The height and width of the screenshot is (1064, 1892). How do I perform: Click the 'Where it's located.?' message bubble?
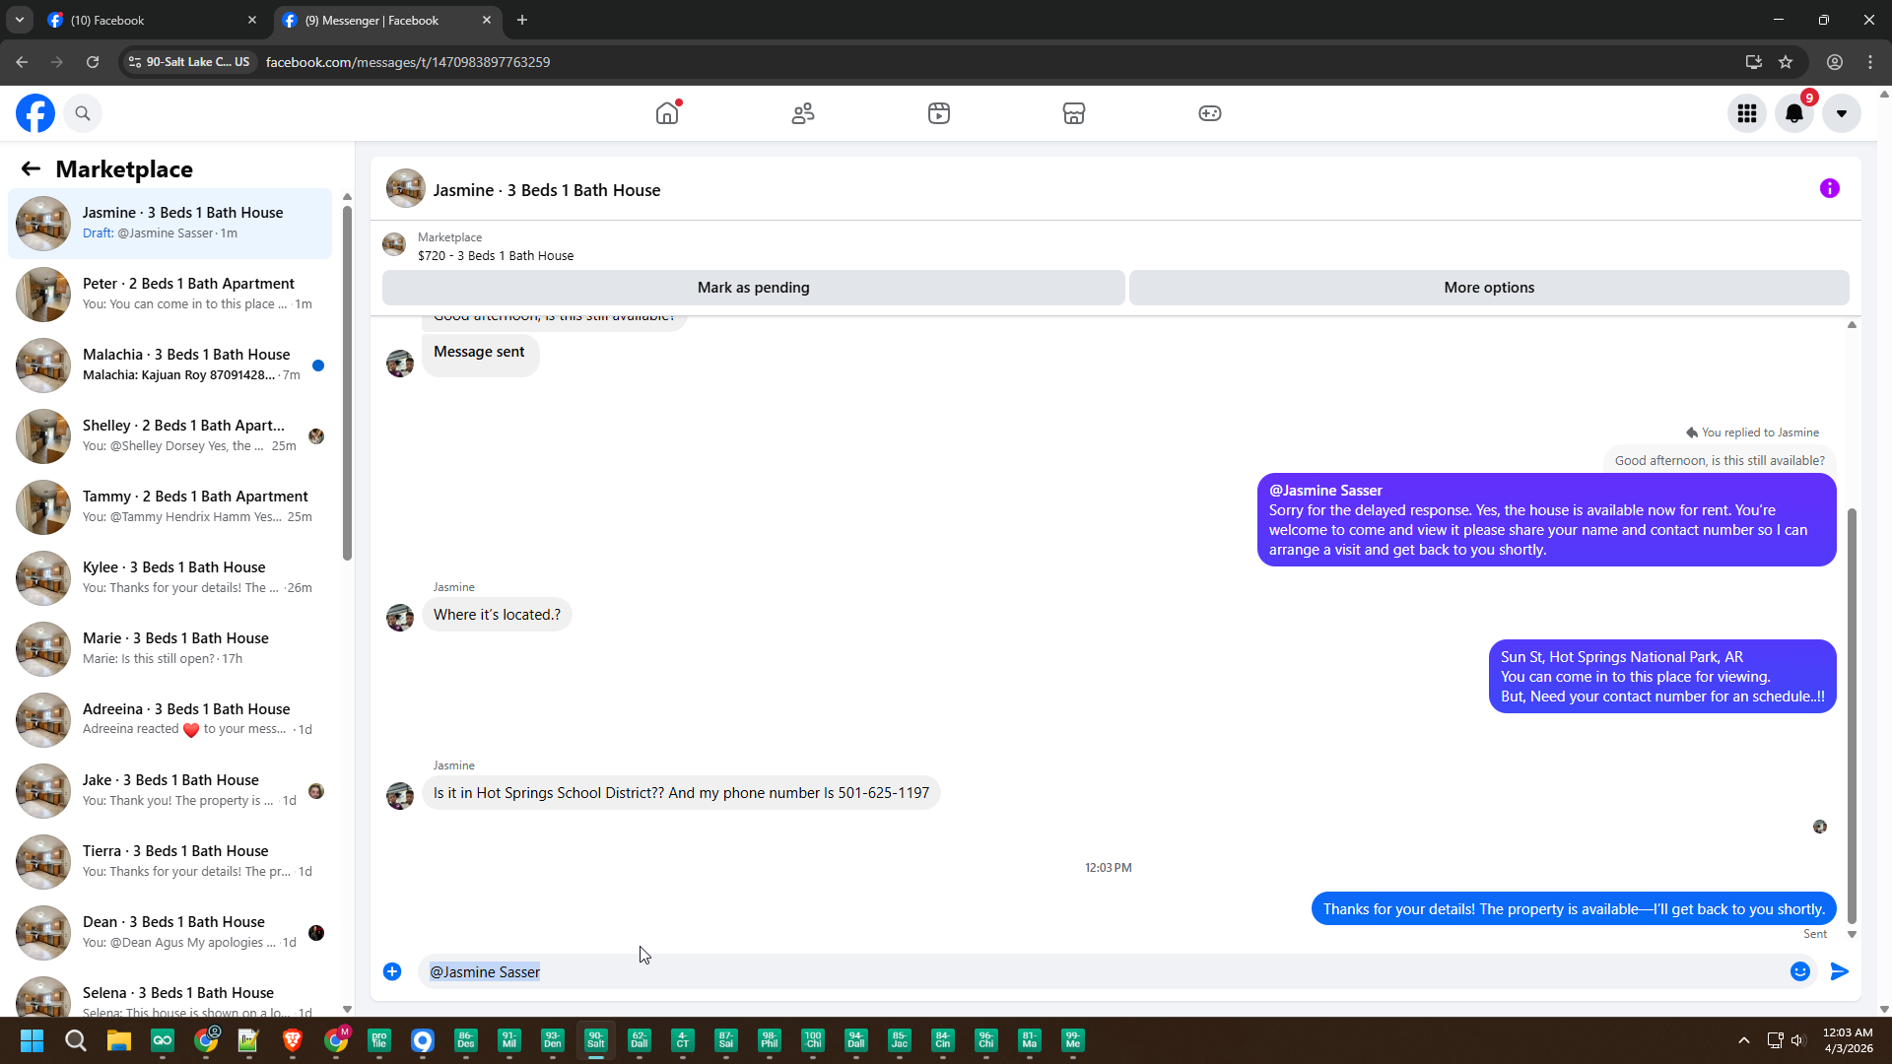[x=497, y=615]
